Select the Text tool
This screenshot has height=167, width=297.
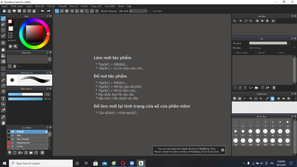point(3,99)
